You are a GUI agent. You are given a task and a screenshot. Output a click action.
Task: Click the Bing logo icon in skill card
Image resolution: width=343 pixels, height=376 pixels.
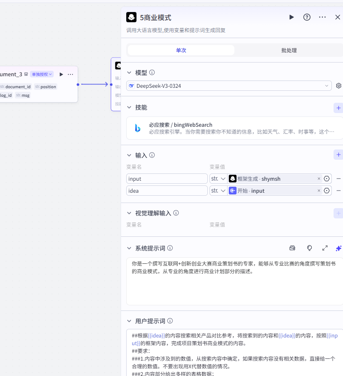pyautogui.click(x=137, y=128)
